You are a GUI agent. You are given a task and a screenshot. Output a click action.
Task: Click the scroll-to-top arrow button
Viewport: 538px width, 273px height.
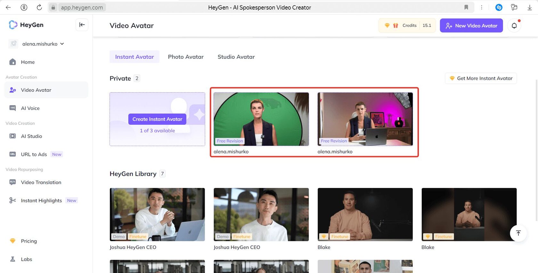(x=518, y=233)
